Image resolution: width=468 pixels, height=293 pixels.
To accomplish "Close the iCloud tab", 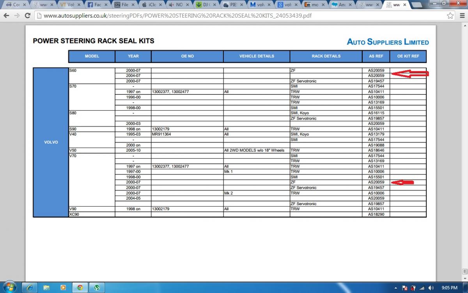I will click(160, 5).
